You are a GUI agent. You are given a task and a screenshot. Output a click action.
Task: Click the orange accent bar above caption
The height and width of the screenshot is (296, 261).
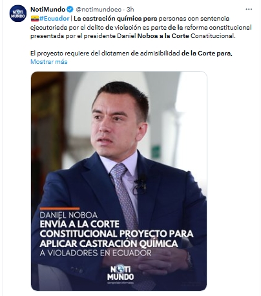point(59,208)
